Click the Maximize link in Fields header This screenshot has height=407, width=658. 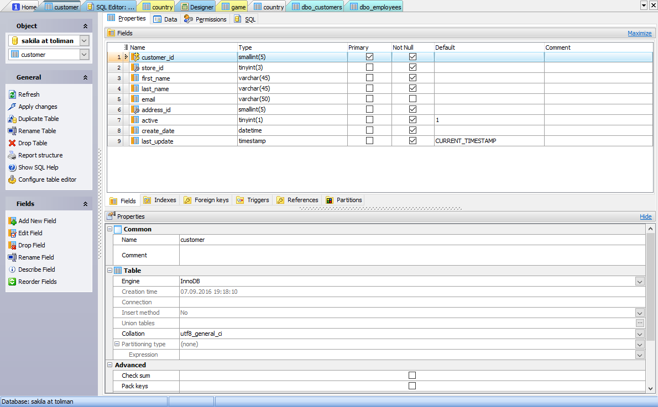tap(639, 33)
